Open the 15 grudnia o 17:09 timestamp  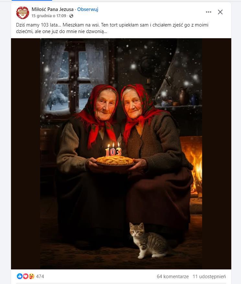click(x=49, y=16)
